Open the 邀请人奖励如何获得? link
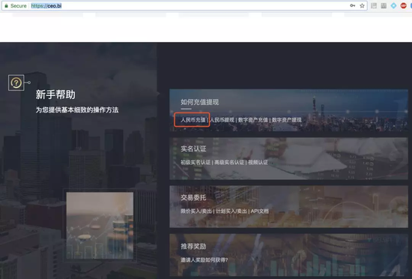 pyautogui.click(x=205, y=259)
